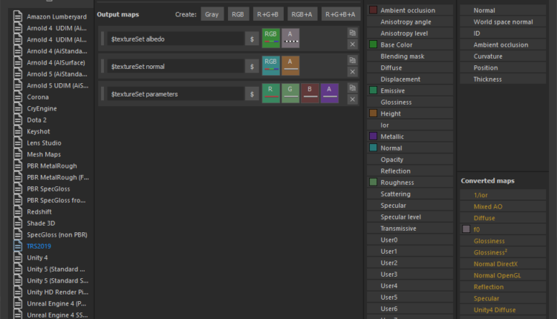This screenshot has width=557, height=319.
Task: Select the Thickness mesh map
Action: coord(503,79)
